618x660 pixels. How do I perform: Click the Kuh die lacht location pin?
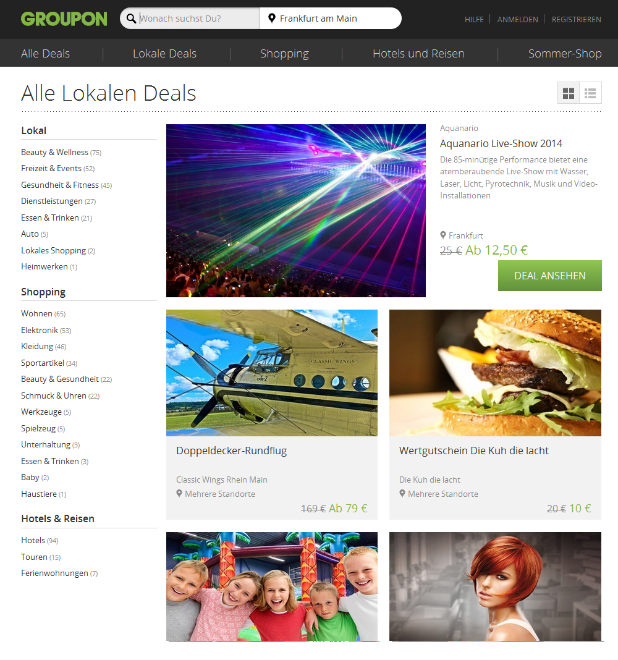tap(402, 493)
